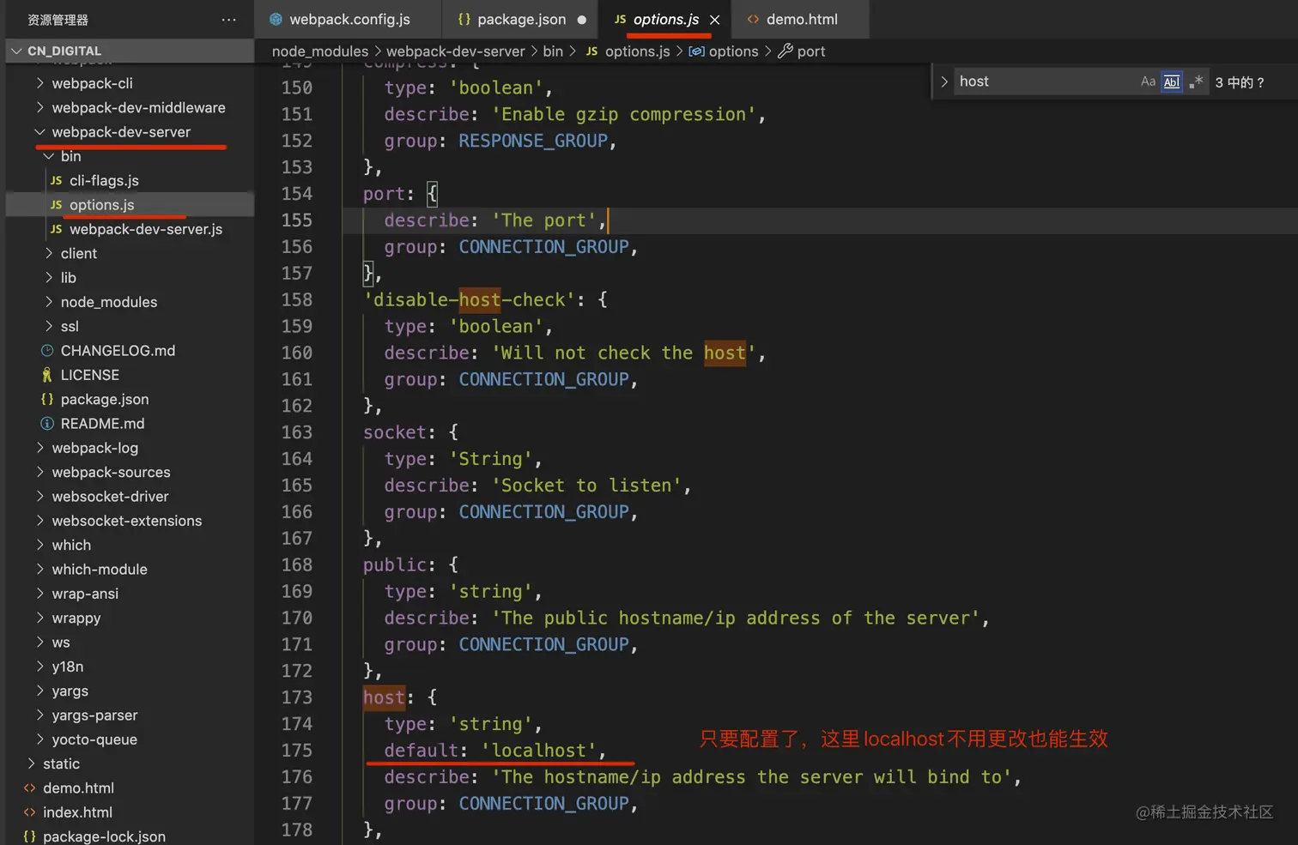The height and width of the screenshot is (845, 1298).
Task: Expand the webpack-log folder
Action: [94, 449]
